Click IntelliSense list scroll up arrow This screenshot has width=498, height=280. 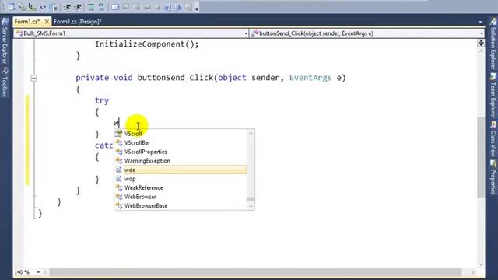click(x=251, y=133)
